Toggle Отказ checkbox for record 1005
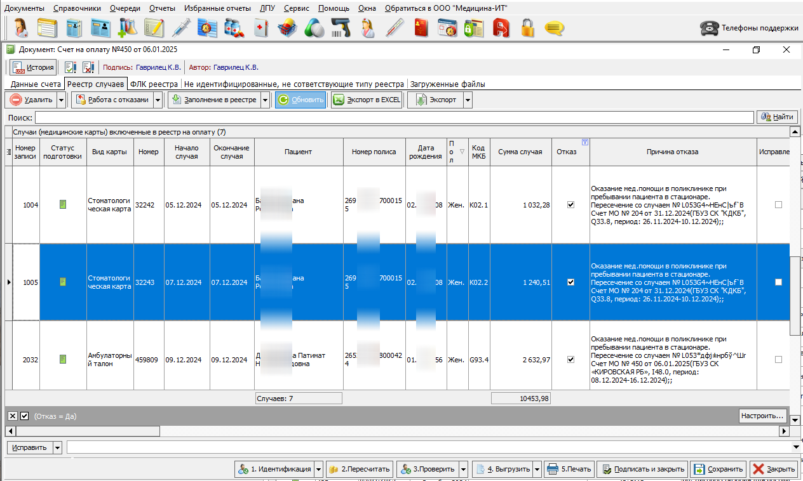The image size is (803, 481). click(570, 282)
